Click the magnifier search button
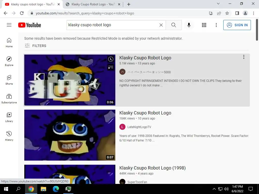 174,25
